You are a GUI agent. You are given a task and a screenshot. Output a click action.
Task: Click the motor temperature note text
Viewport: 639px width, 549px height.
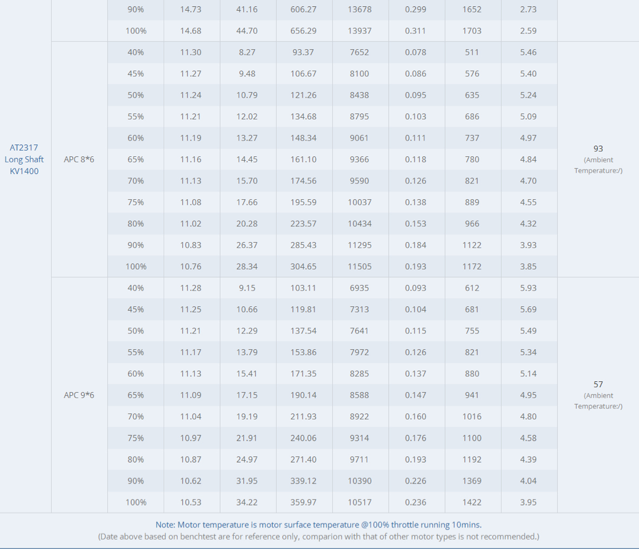tap(318, 524)
